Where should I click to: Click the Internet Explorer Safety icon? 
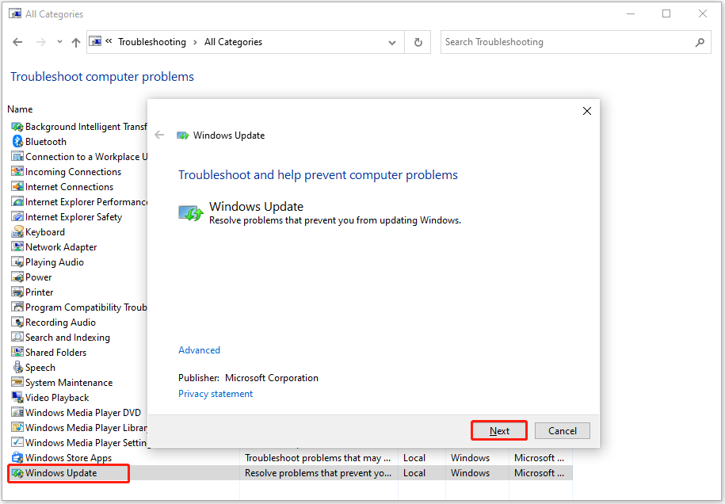(17, 217)
